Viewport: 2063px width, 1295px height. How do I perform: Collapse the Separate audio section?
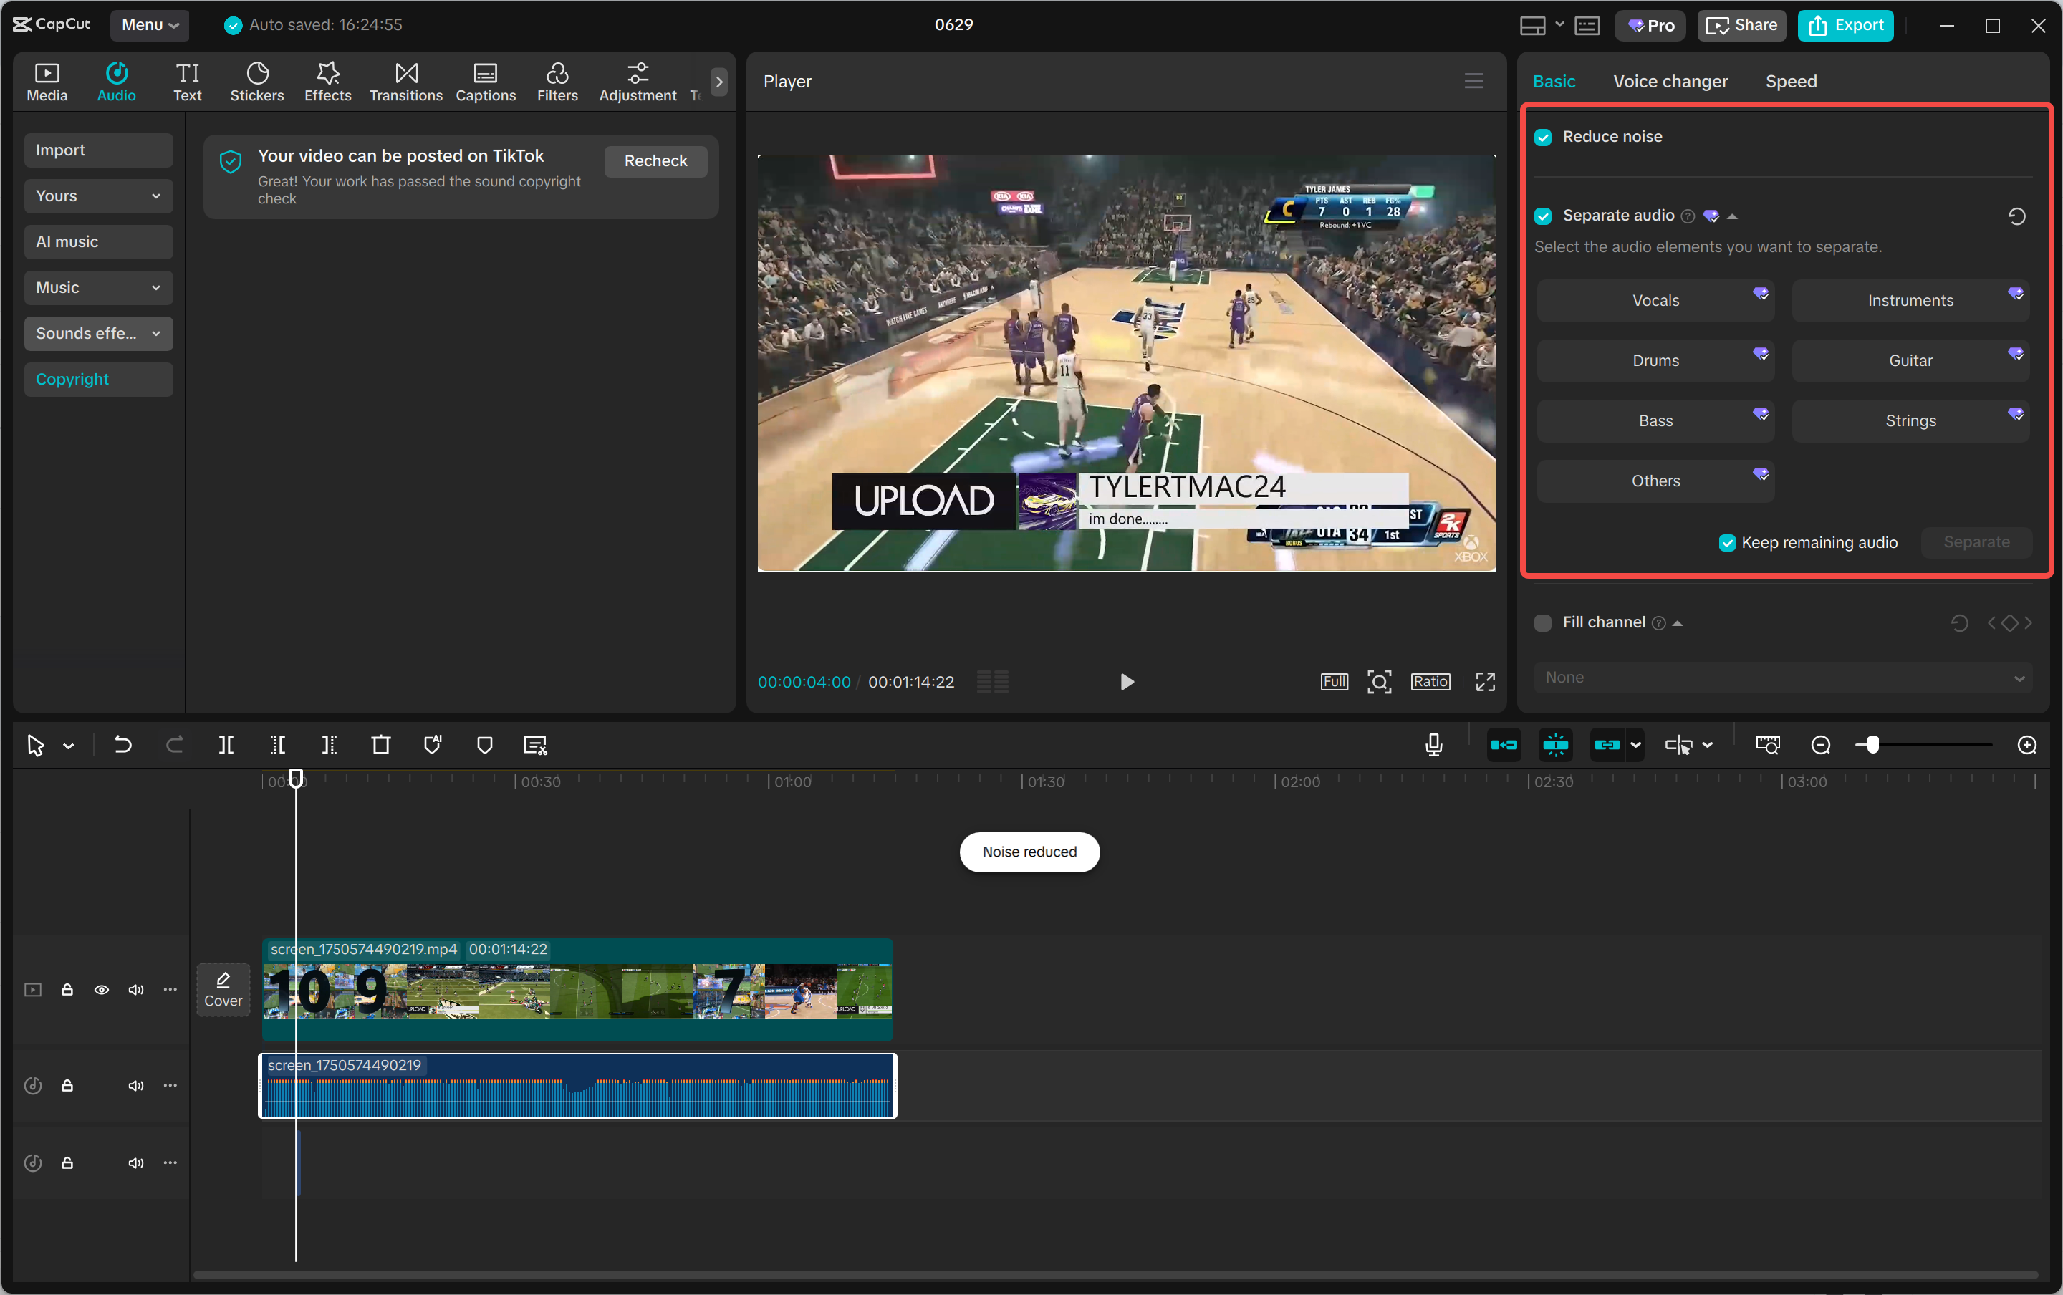click(x=1731, y=216)
